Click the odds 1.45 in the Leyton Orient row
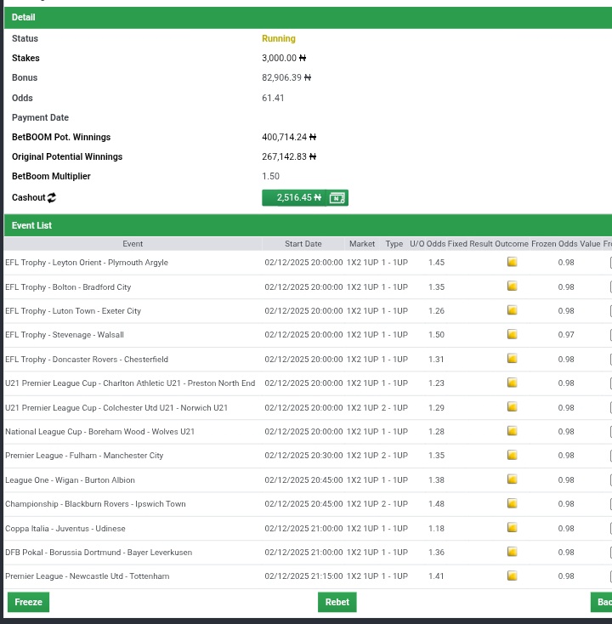 (x=437, y=263)
